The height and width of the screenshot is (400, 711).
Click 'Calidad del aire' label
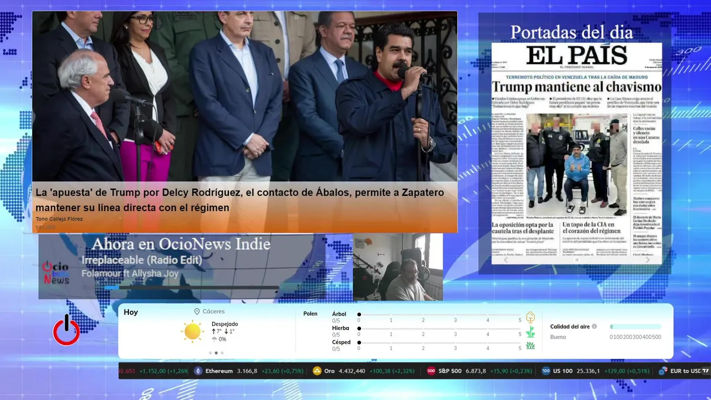(x=570, y=327)
